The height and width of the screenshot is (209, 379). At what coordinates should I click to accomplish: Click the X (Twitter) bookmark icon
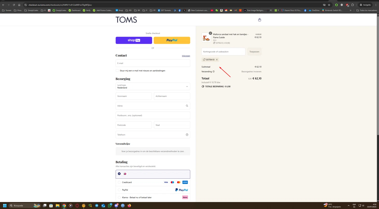tap(184, 10)
